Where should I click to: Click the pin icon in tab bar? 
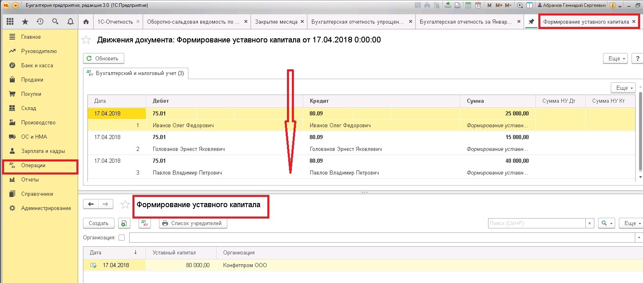pyautogui.click(x=531, y=22)
